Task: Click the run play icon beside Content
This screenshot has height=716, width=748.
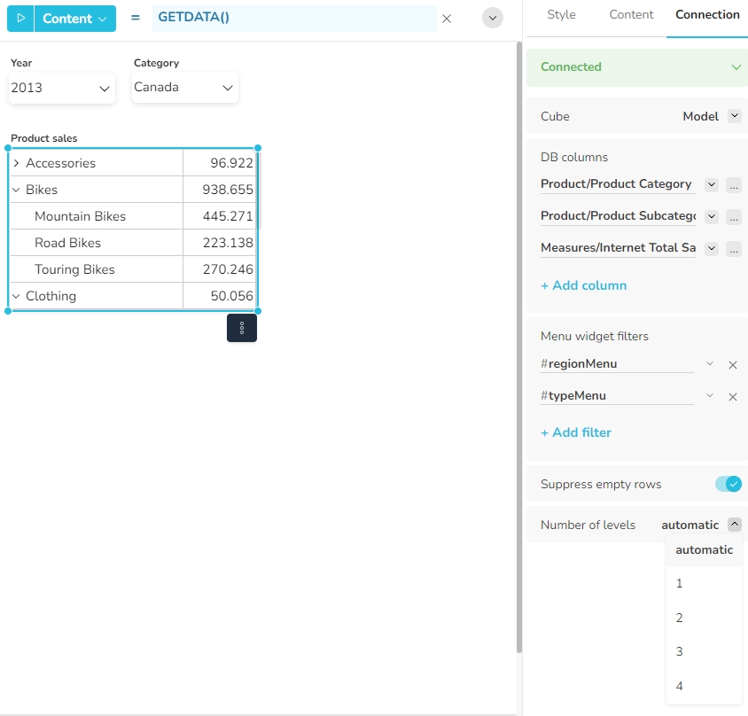Action: click(x=20, y=19)
